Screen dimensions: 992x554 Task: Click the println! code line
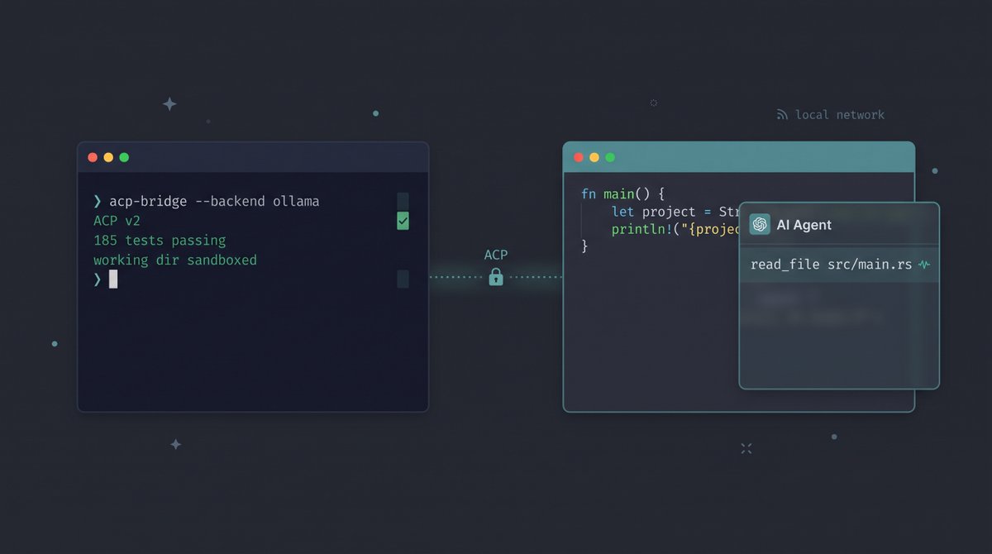(675, 229)
